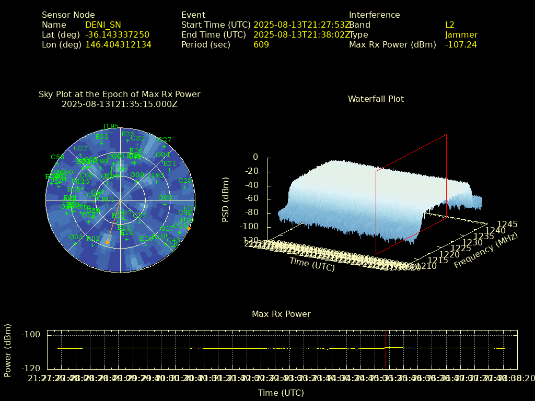This screenshot has height=401, width=535.
Task: Click the orange marker on sky plot edge
Action: pyautogui.click(x=189, y=228)
